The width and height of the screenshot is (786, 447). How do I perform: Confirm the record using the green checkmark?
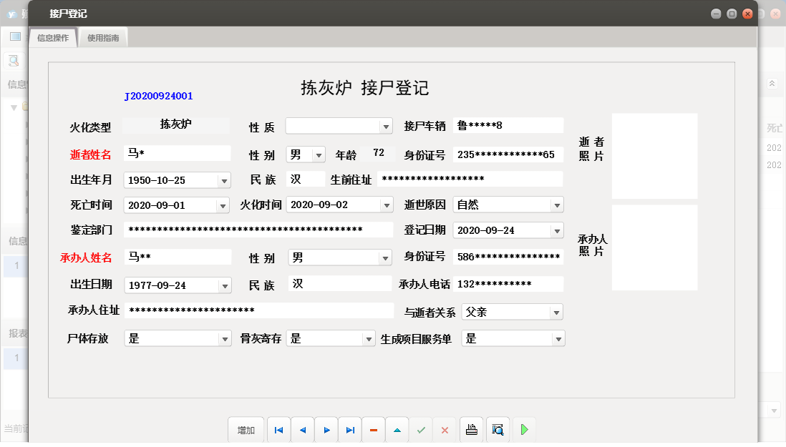click(420, 429)
